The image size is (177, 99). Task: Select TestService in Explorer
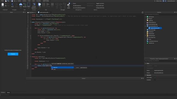[x=151, y=43]
